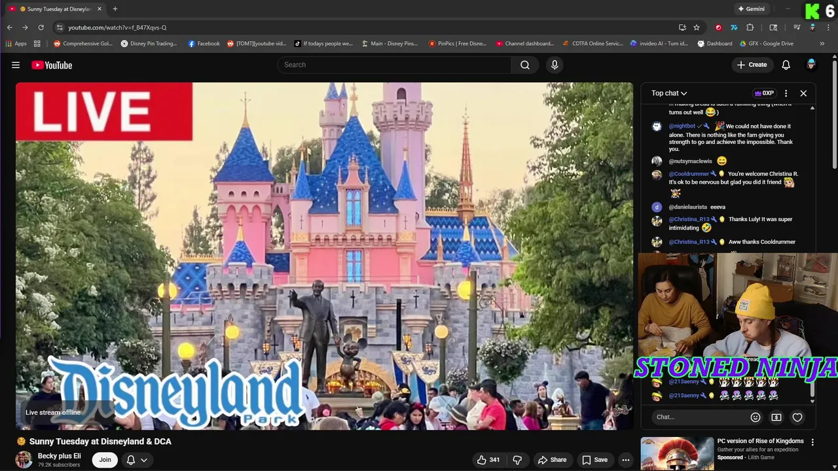View site information icon in address bar
The width and height of the screenshot is (838, 471).
(60, 27)
